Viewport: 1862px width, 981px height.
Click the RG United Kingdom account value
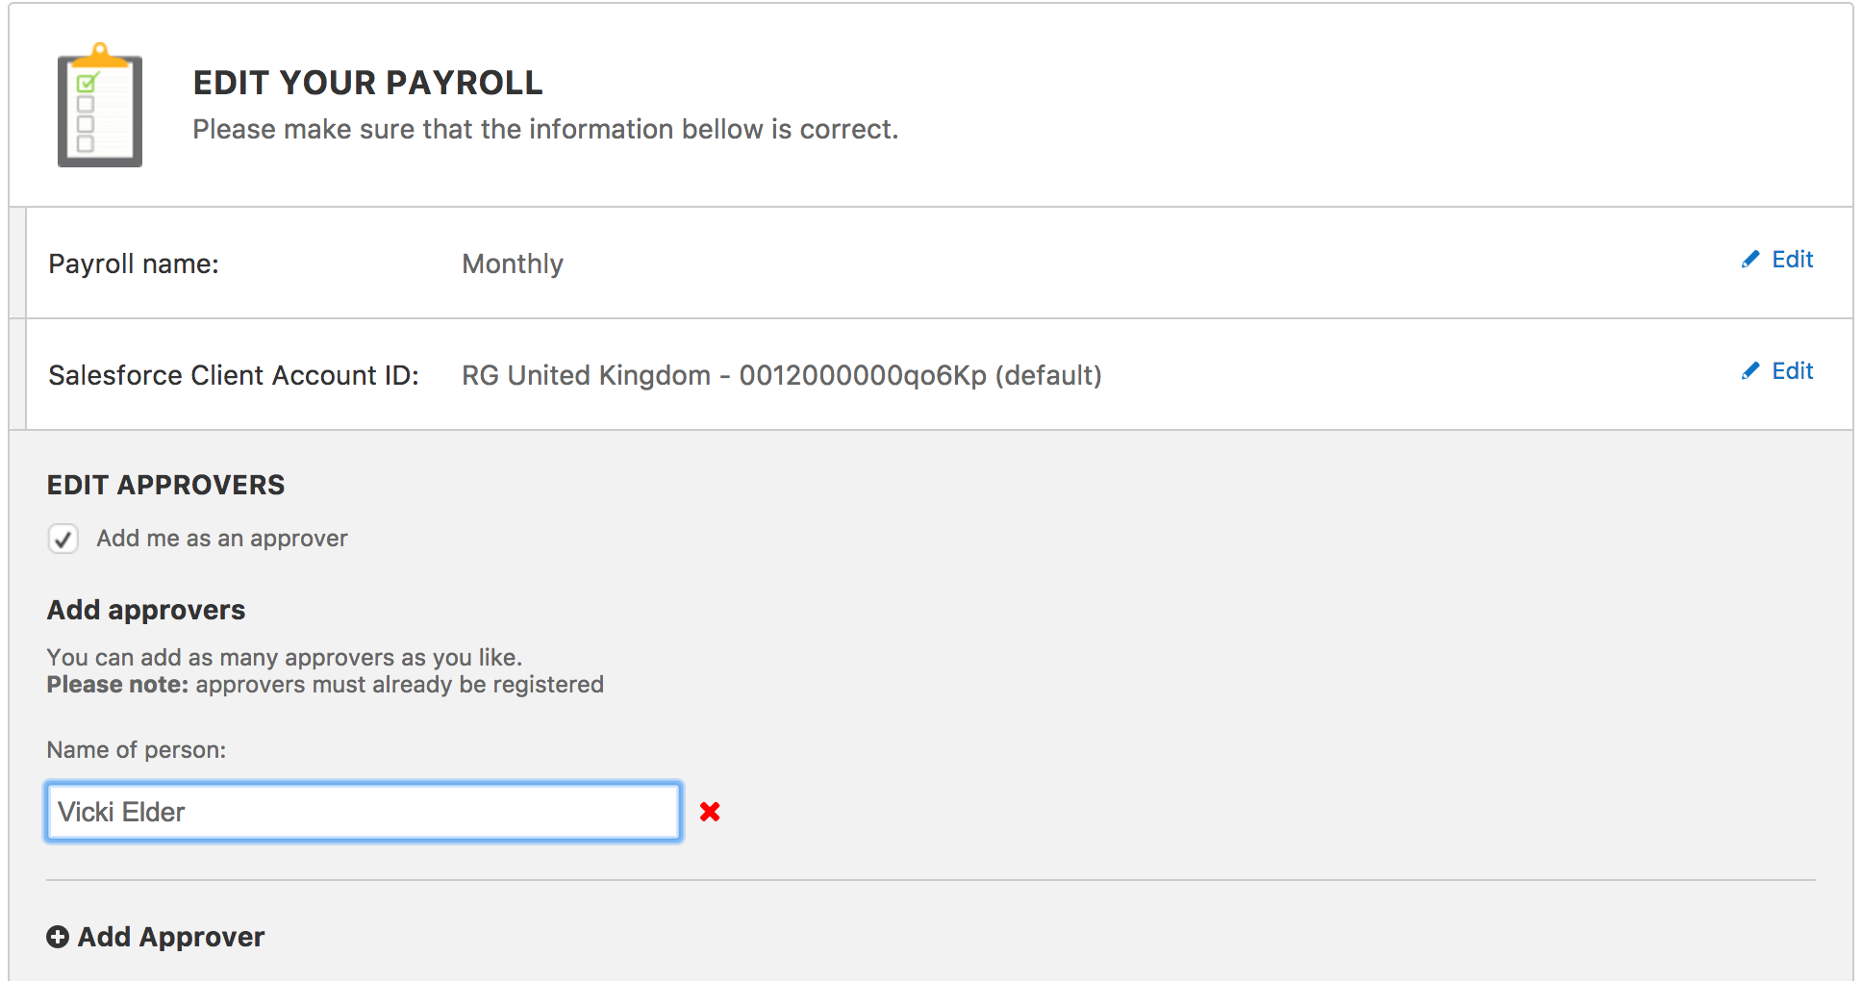click(782, 375)
